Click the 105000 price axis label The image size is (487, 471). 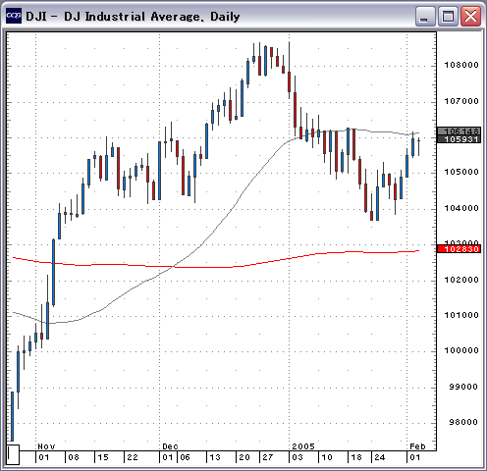(461, 172)
